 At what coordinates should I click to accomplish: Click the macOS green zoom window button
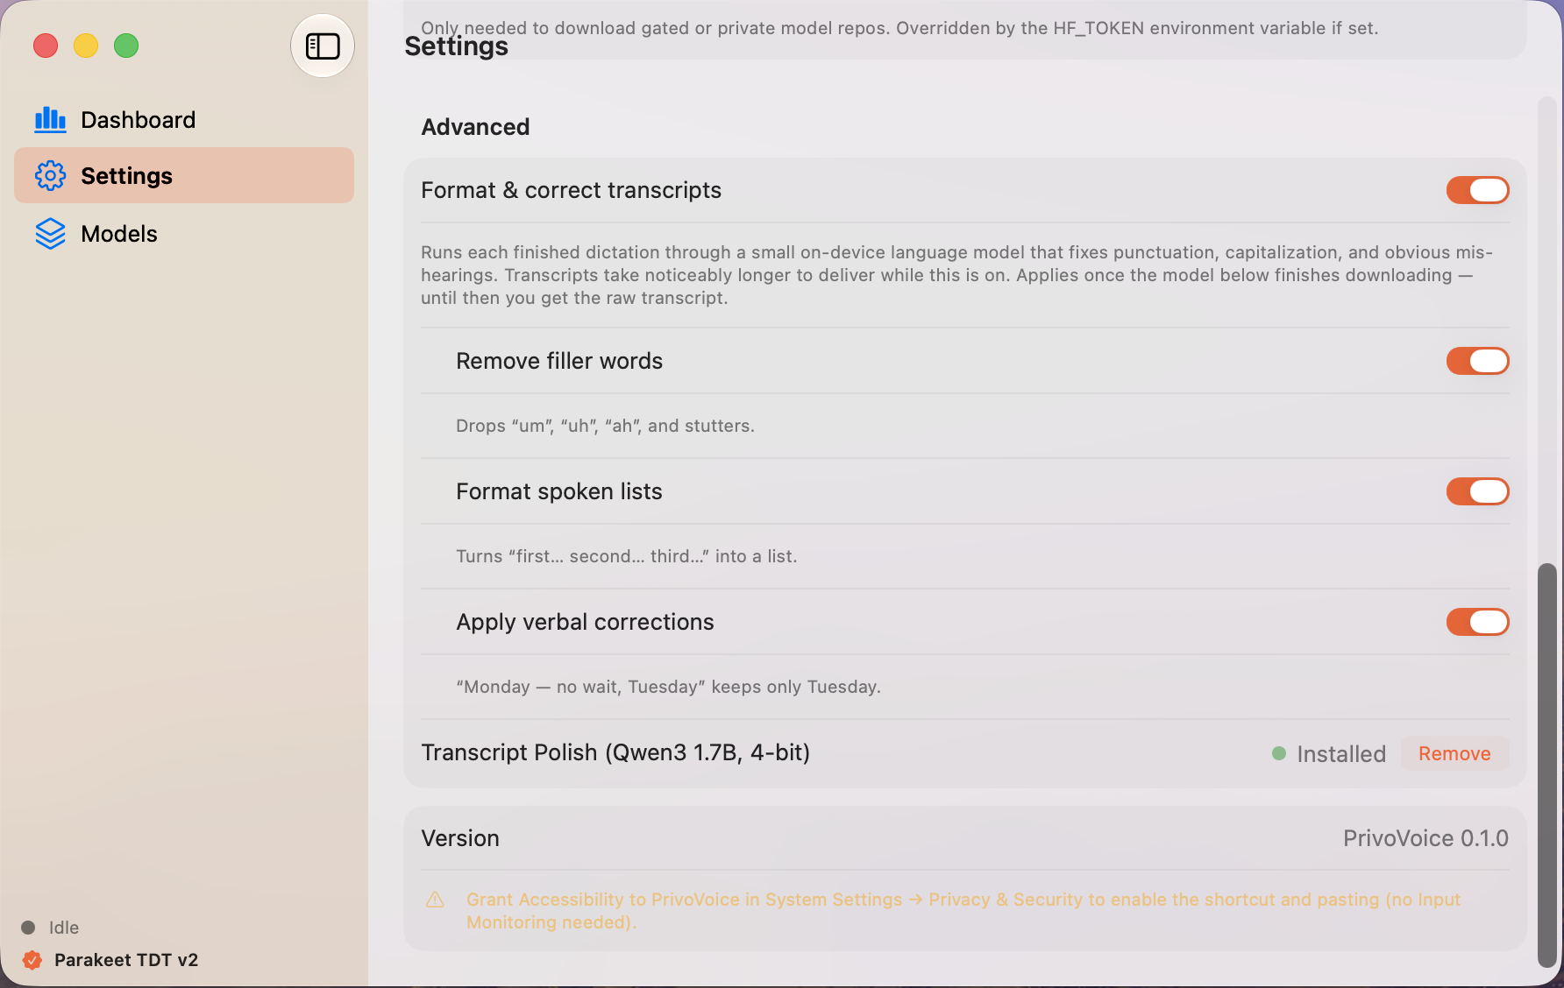coord(126,46)
